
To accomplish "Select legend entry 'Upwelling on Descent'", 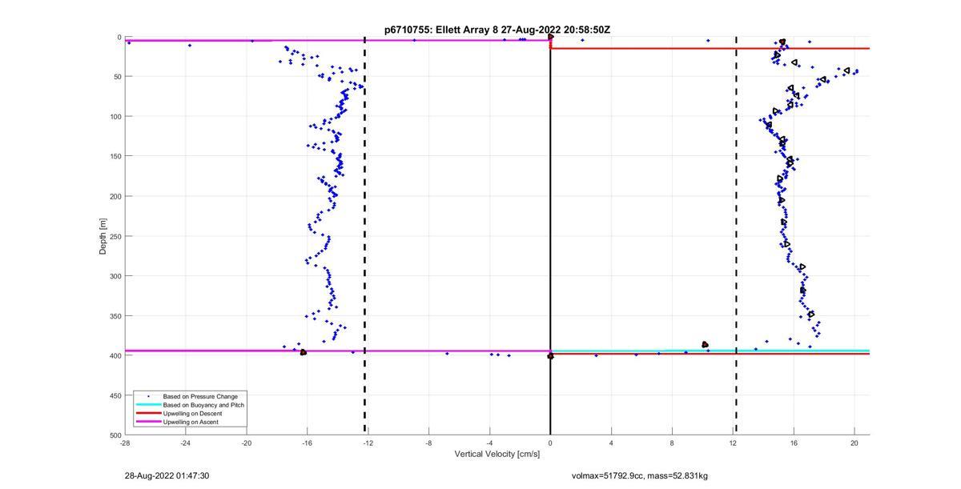I will [193, 413].
